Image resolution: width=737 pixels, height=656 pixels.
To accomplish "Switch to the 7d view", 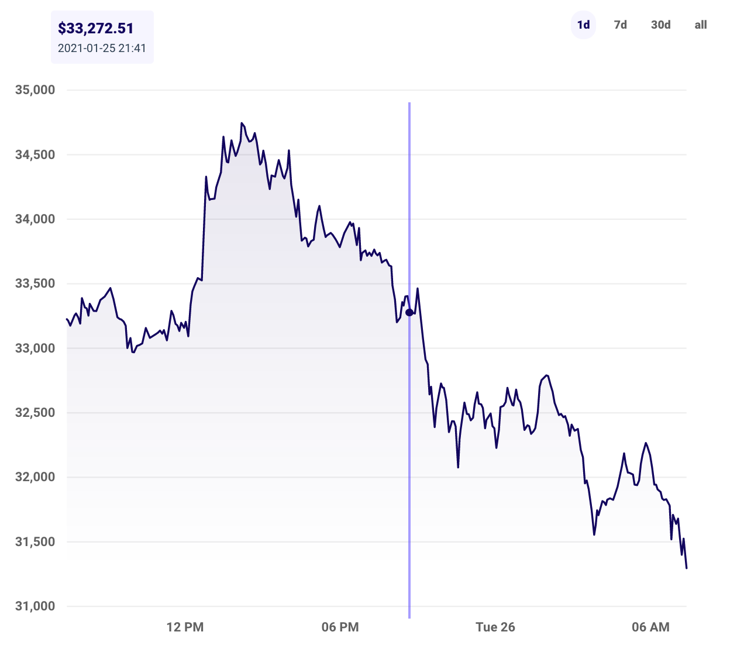I will pos(620,25).
